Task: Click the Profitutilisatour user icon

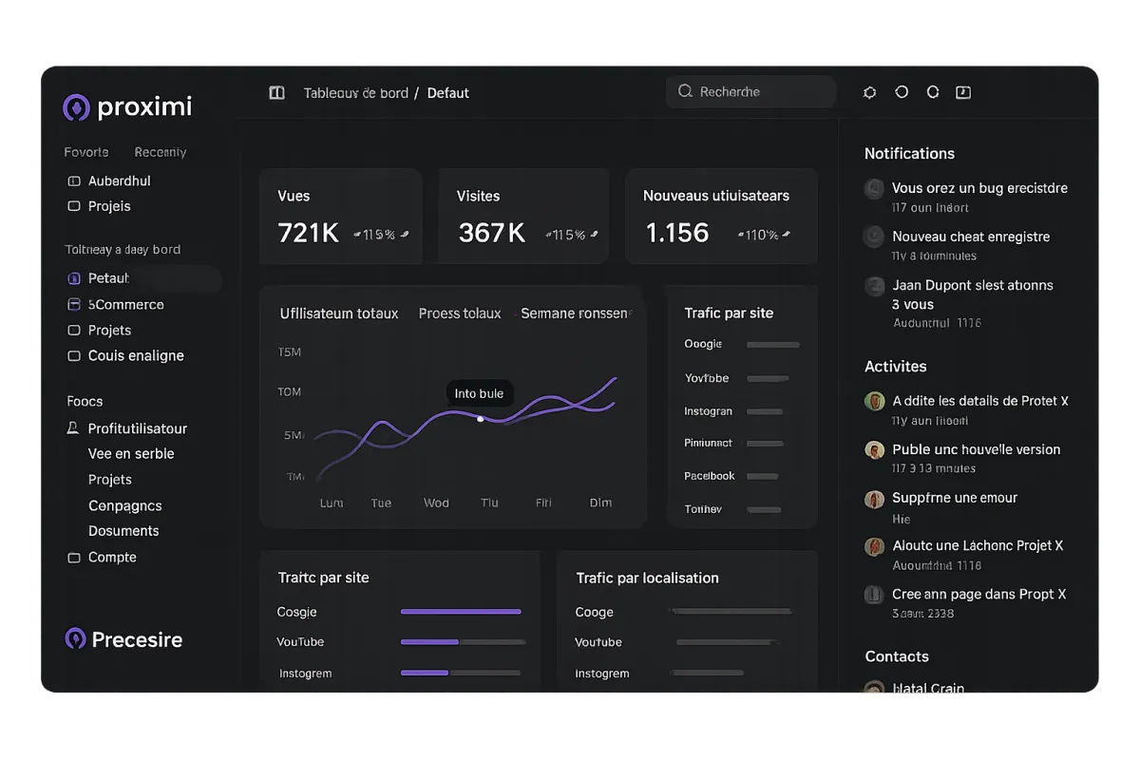Action: pos(73,428)
